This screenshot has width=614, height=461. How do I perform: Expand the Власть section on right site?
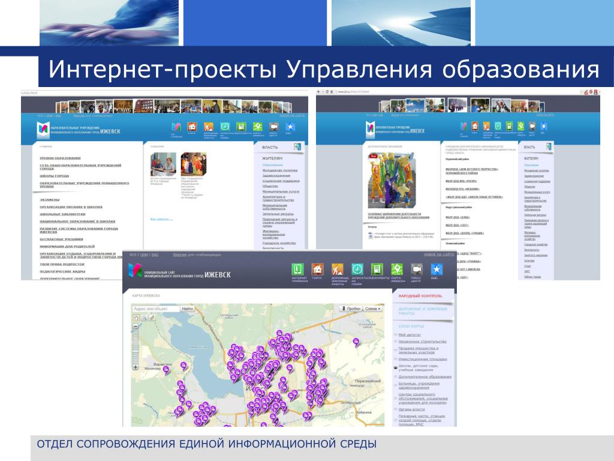point(529,147)
